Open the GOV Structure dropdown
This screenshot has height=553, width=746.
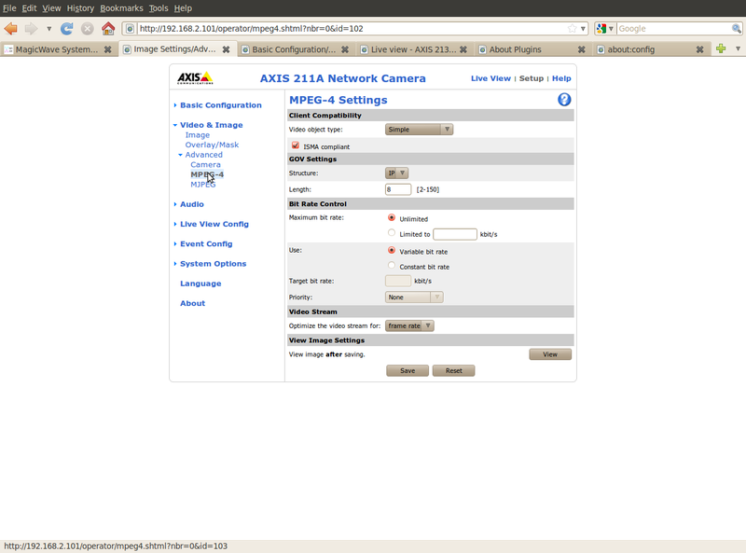396,173
